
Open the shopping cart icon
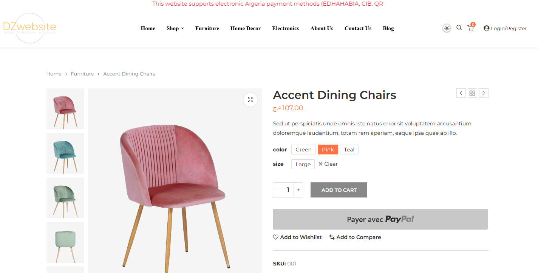[x=470, y=28]
